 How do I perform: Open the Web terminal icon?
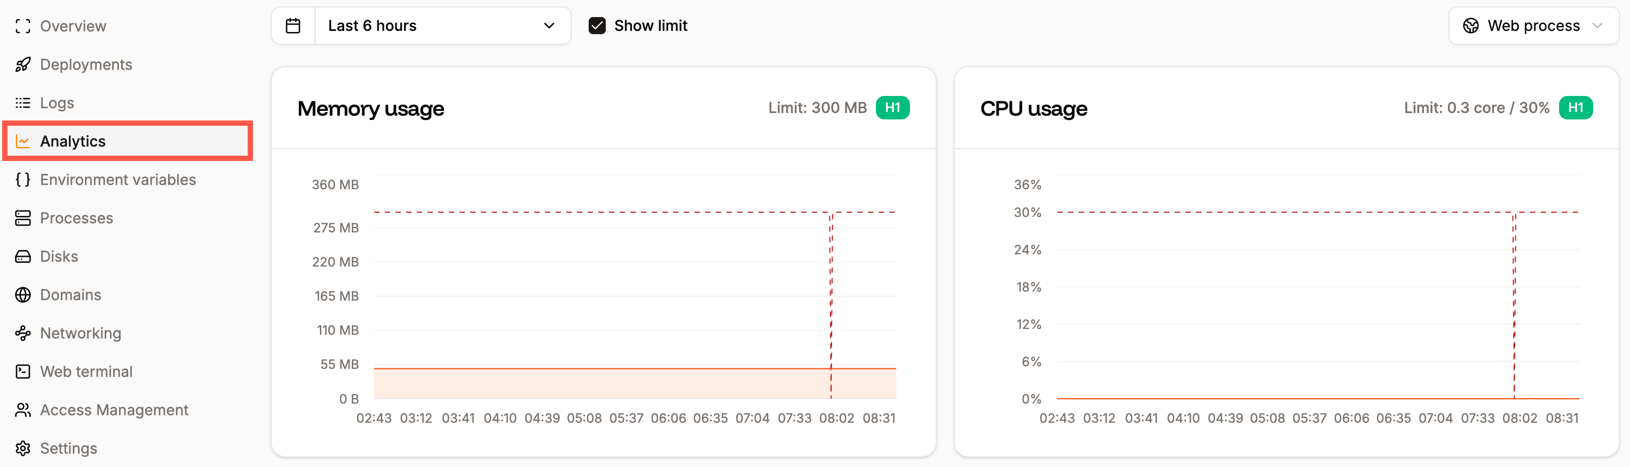click(23, 371)
